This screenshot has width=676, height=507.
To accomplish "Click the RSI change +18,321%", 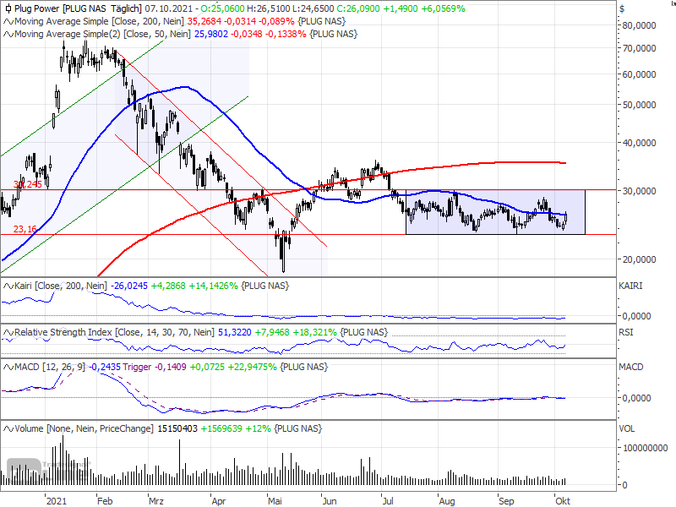I will [314, 332].
